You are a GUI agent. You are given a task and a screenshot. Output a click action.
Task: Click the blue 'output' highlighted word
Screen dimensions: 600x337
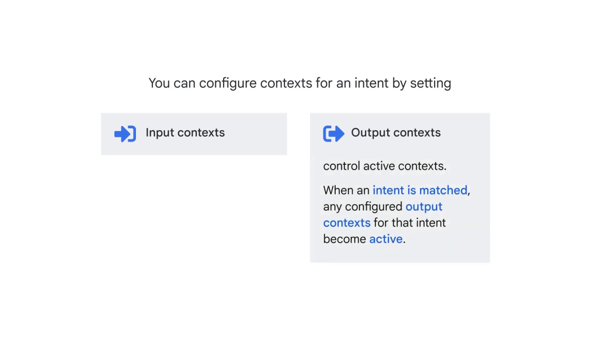click(424, 207)
